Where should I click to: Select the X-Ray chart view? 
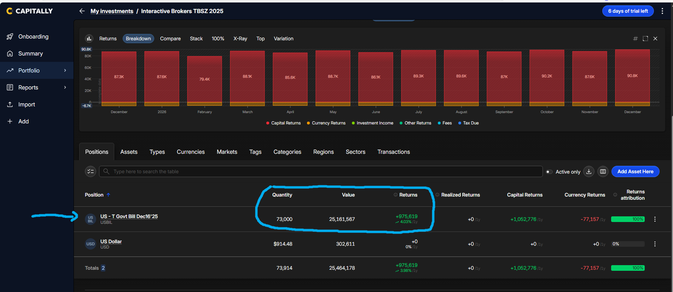pyautogui.click(x=240, y=39)
